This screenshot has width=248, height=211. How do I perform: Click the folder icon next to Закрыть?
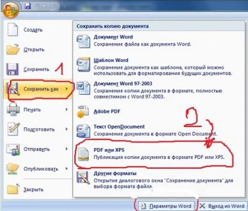pos(13,189)
